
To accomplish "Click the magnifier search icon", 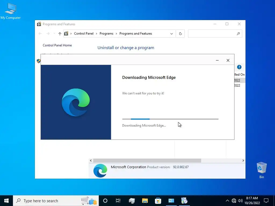I will [x=238, y=34].
